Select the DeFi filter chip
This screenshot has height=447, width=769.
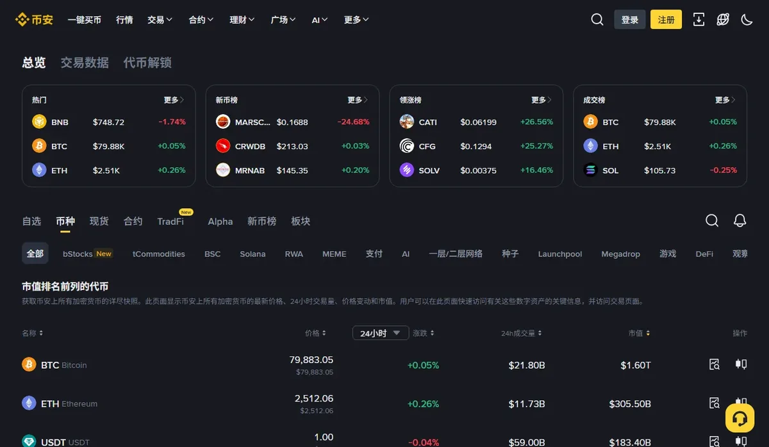tap(704, 254)
